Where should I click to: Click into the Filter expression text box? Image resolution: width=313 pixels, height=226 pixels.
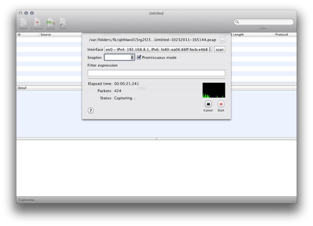point(156,73)
